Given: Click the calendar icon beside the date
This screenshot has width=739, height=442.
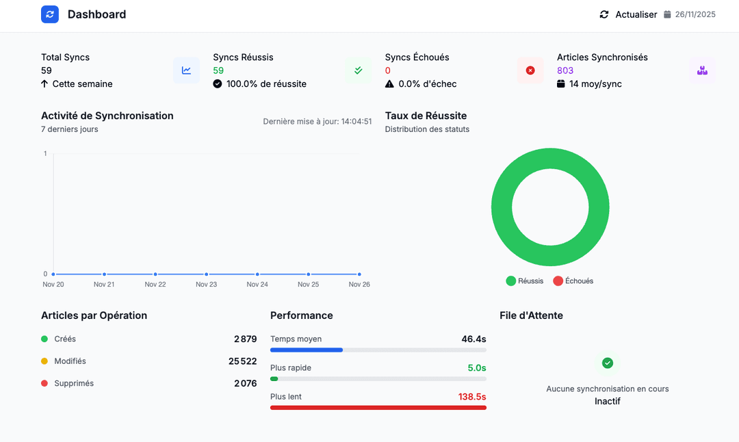Looking at the screenshot, I should (x=667, y=14).
